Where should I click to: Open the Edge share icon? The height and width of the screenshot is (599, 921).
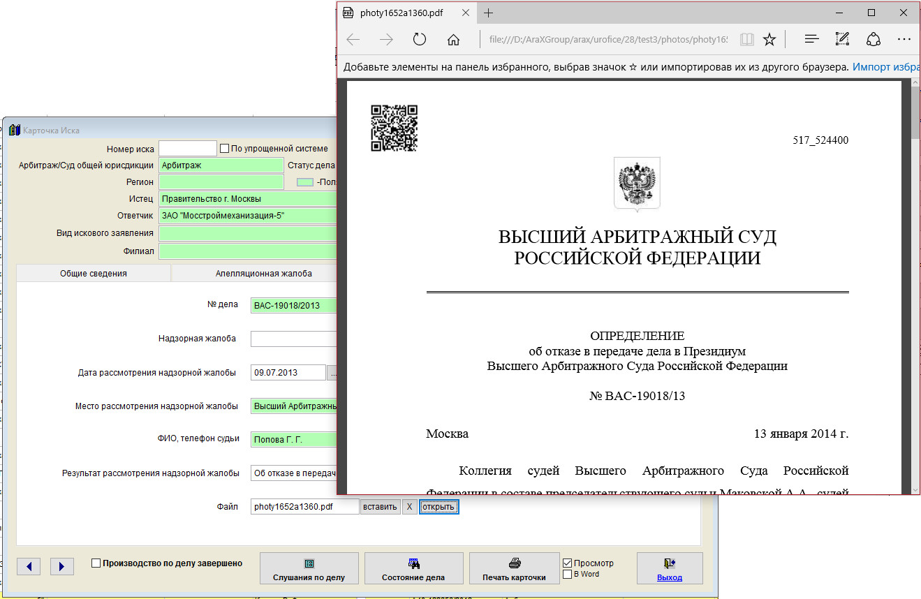coord(874,40)
